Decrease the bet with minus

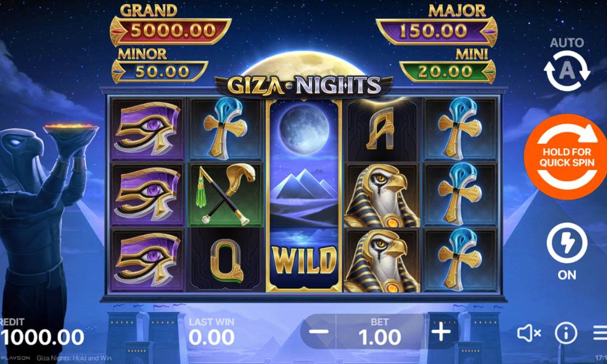319,331
